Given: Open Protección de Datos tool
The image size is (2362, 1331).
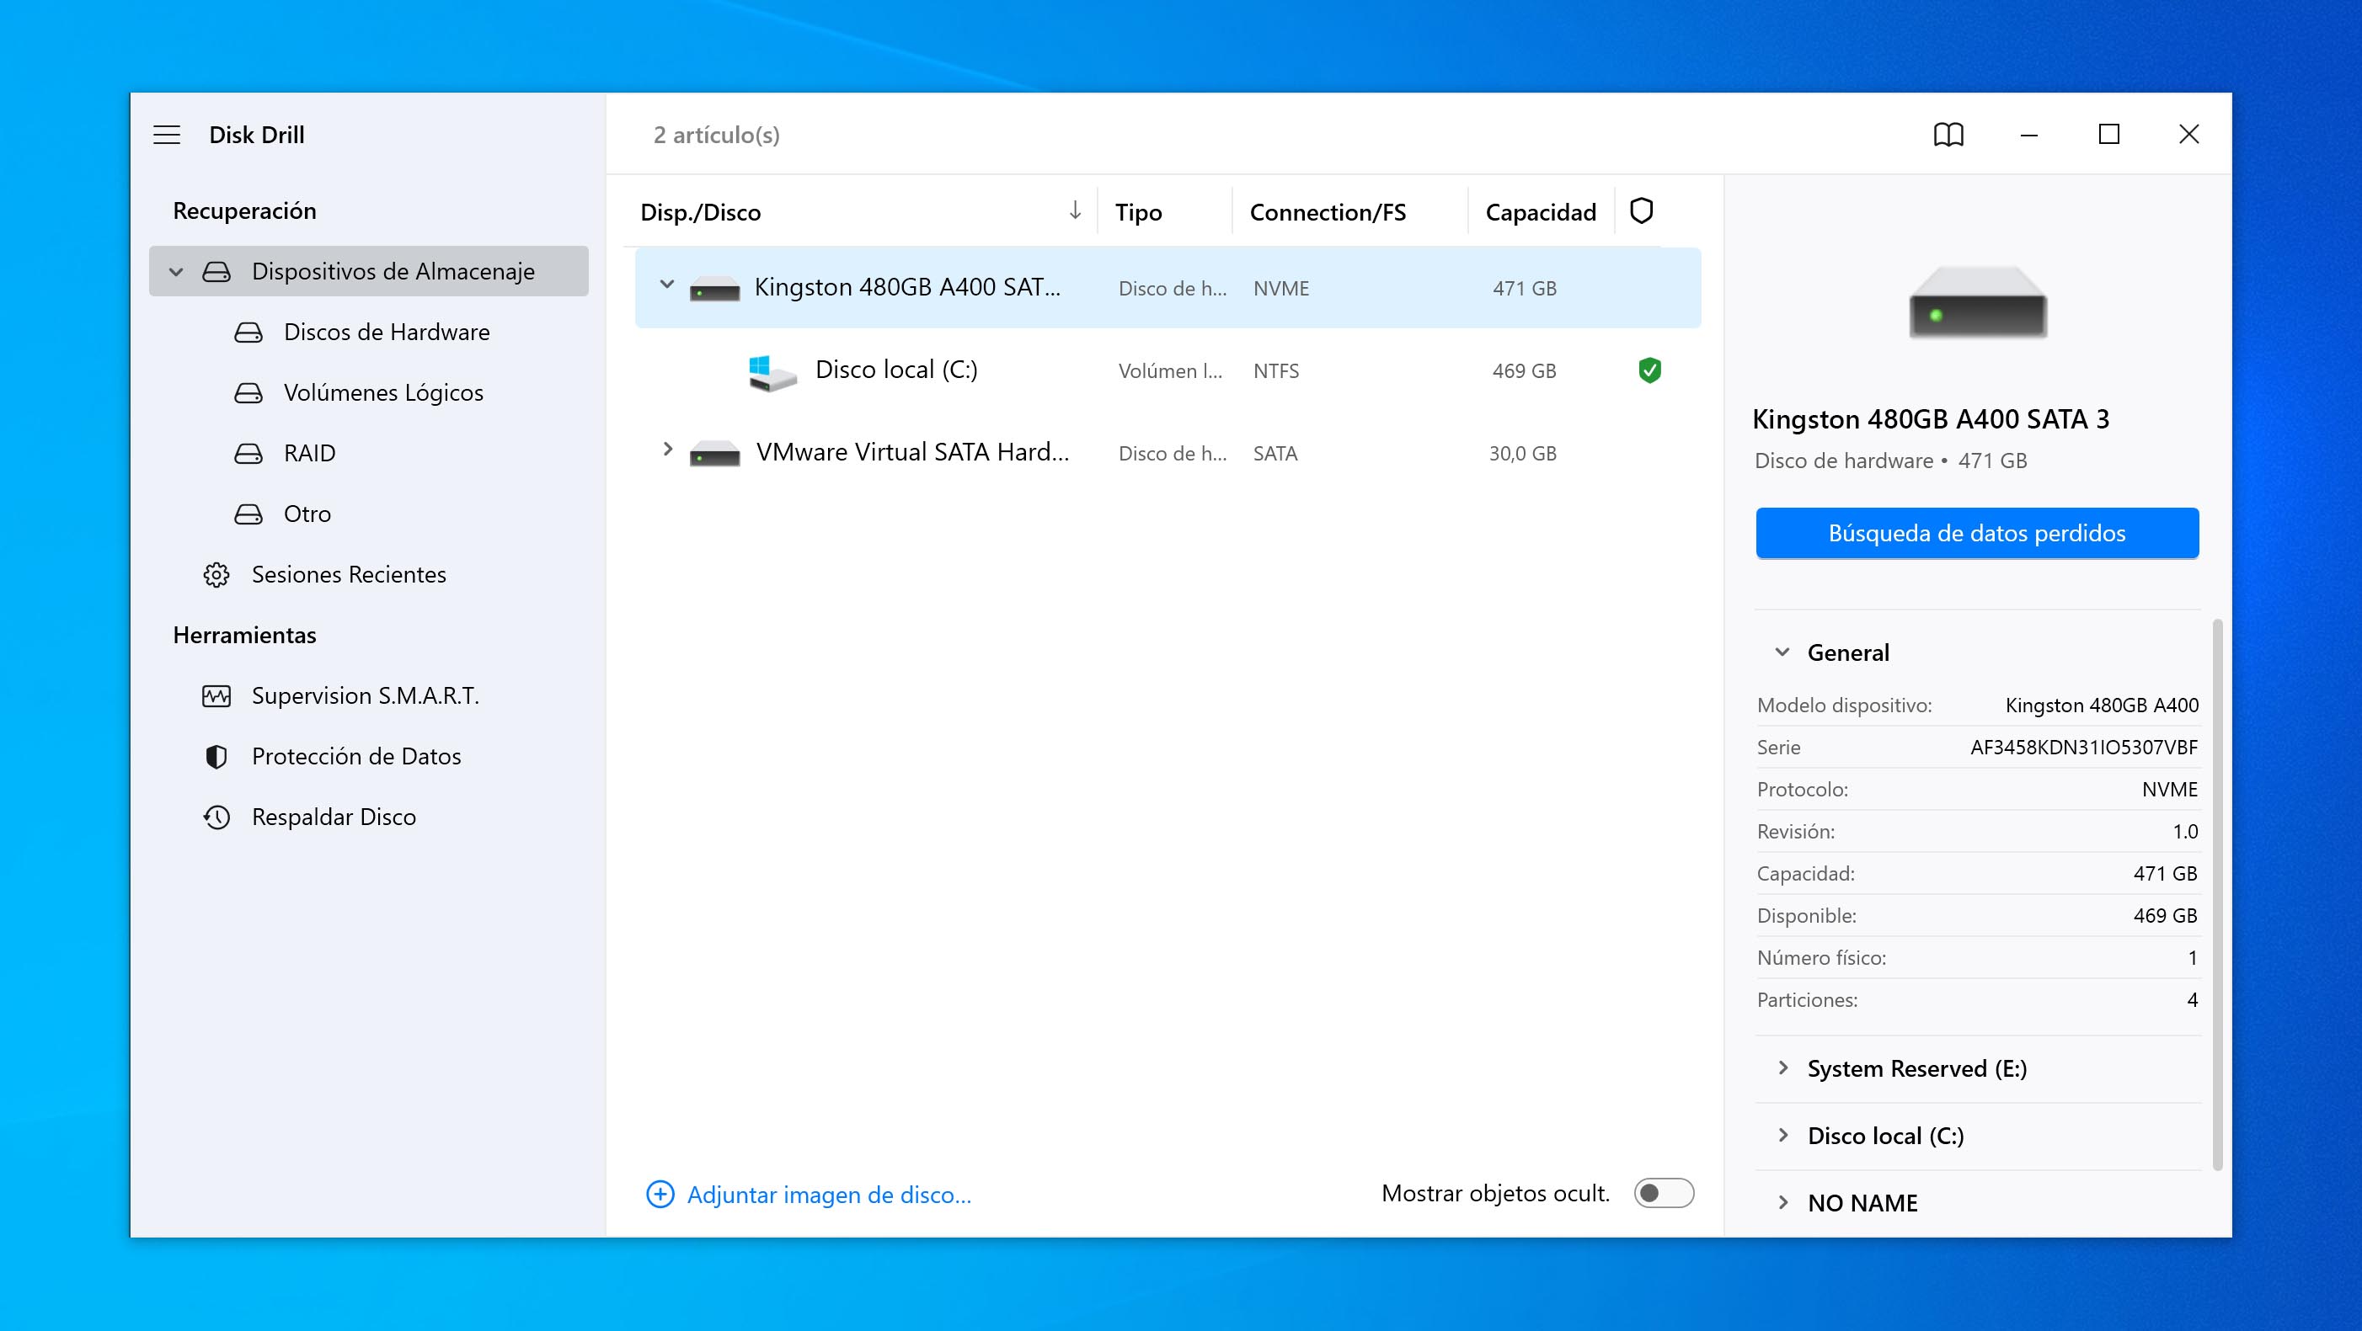Looking at the screenshot, I should 369,756.
